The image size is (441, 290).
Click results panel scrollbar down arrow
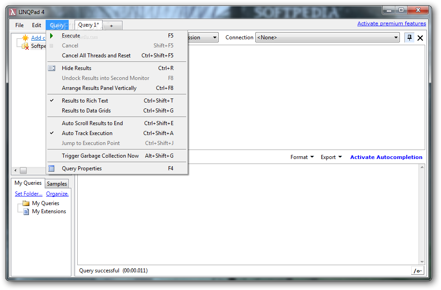coord(422,262)
